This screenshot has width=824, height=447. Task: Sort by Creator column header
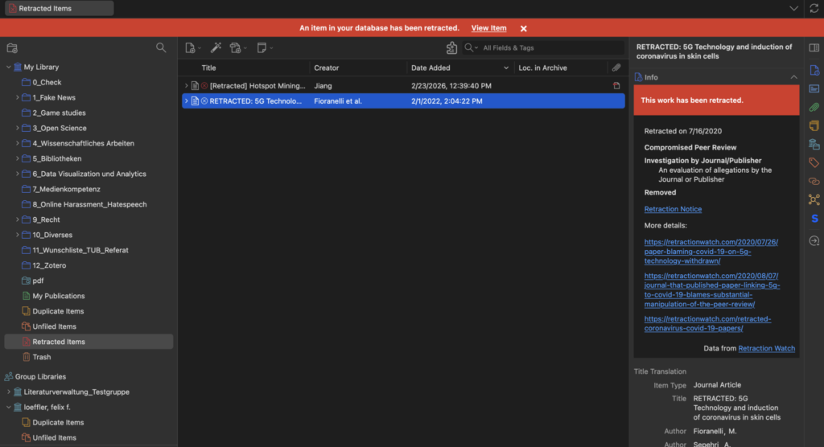click(x=358, y=68)
